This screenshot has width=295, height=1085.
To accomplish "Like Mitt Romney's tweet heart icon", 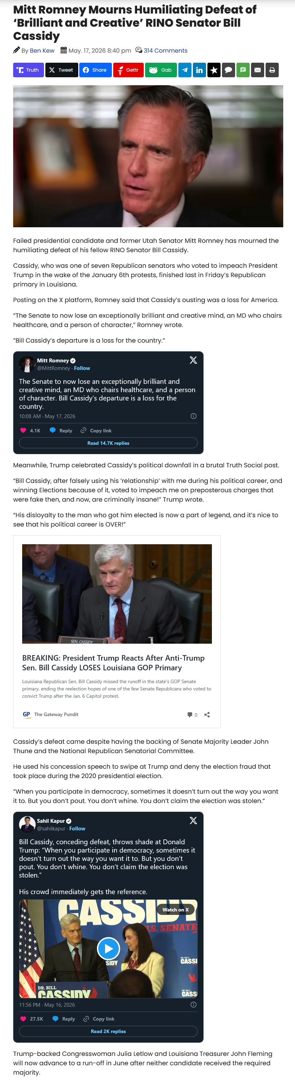I will pyautogui.click(x=23, y=431).
